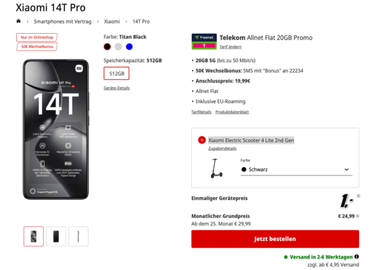The width and height of the screenshot is (371, 270).
Task: Open info icon beside the €24,99 price
Action: (357, 216)
